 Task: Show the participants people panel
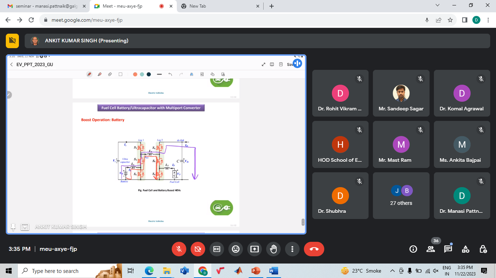pos(431,249)
